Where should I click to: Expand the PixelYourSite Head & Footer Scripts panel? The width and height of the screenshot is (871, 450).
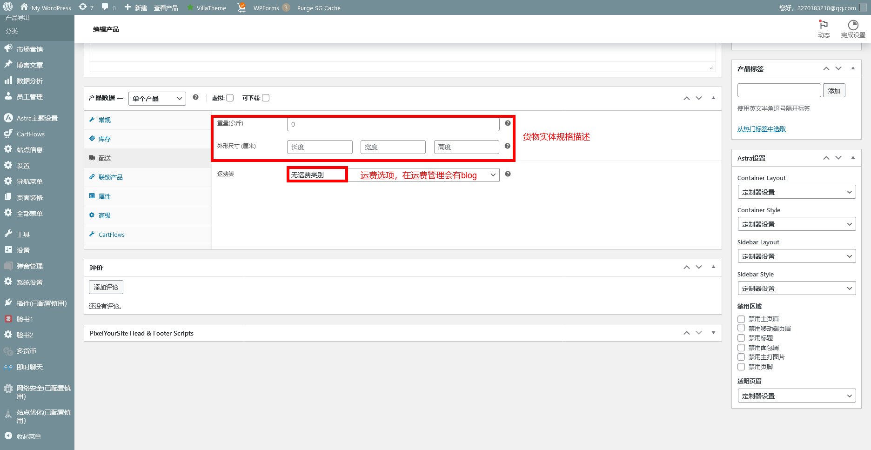(x=713, y=333)
